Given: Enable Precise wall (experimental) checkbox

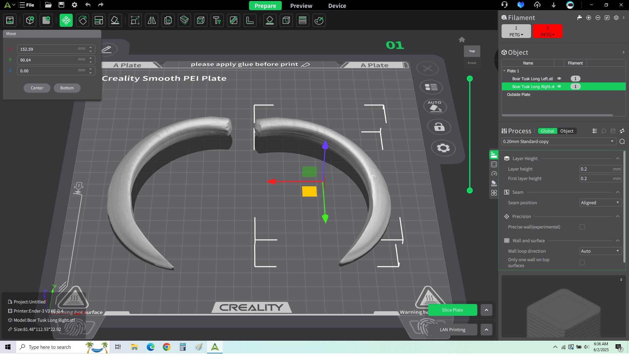Looking at the screenshot, I should (x=582, y=227).
